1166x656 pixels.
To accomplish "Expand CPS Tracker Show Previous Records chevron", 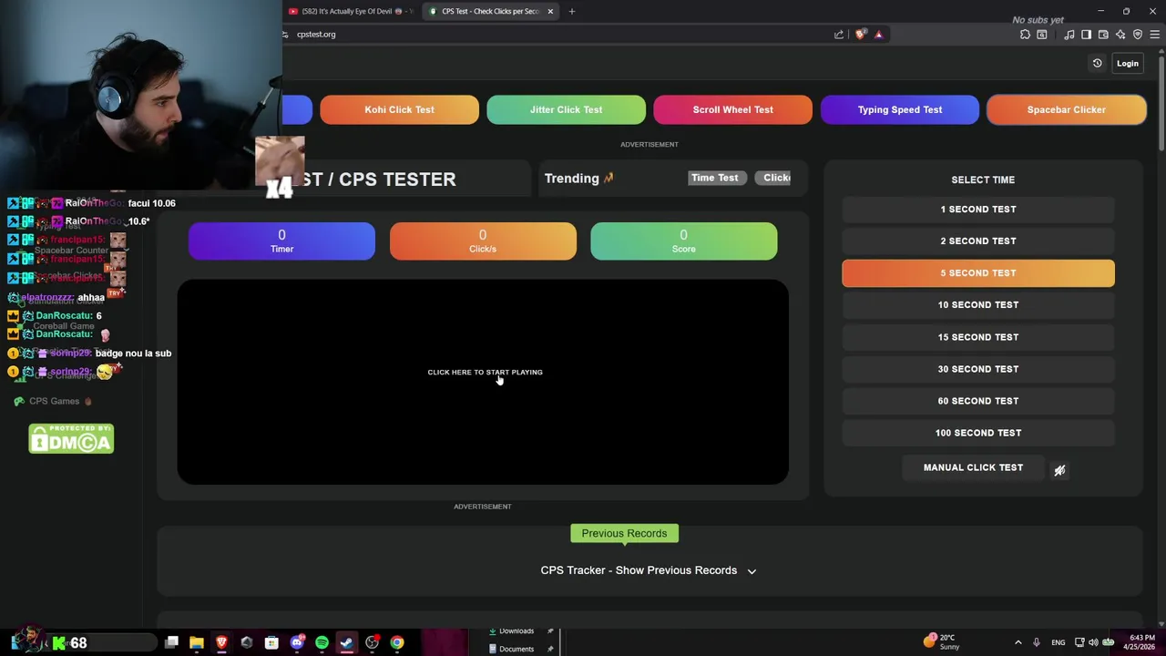I will pyautogui.click(x=752, y=571).
